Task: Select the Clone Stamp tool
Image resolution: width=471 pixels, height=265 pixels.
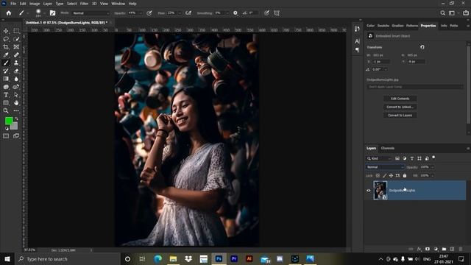Action: [16, 63]
